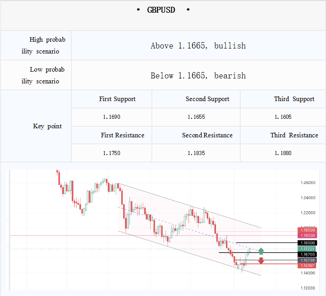Click the 1.18000 black price label

307,243
